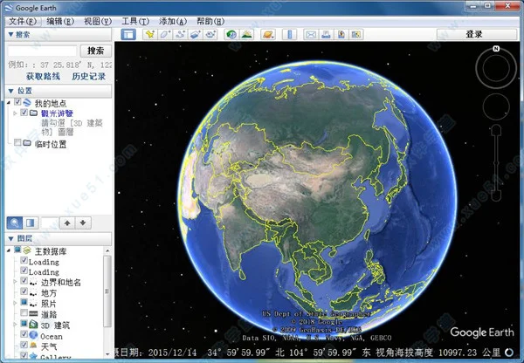The width and height of the screenshot is (524, 363).
Task: Open the planet switcher Saturn icon
Action: [268, 34]
